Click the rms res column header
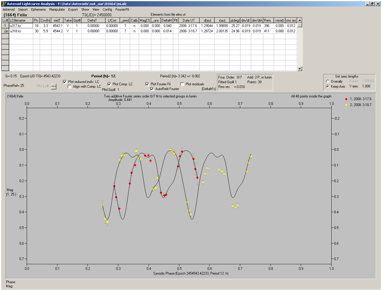Image resolution: width=382 pixels, height=290 pixels. [x=291, y=20]
